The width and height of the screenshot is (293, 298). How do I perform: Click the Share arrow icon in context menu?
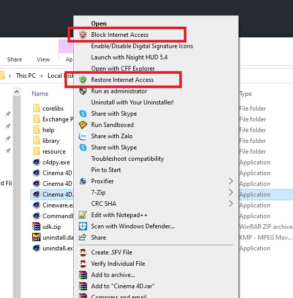click(82, 238)
